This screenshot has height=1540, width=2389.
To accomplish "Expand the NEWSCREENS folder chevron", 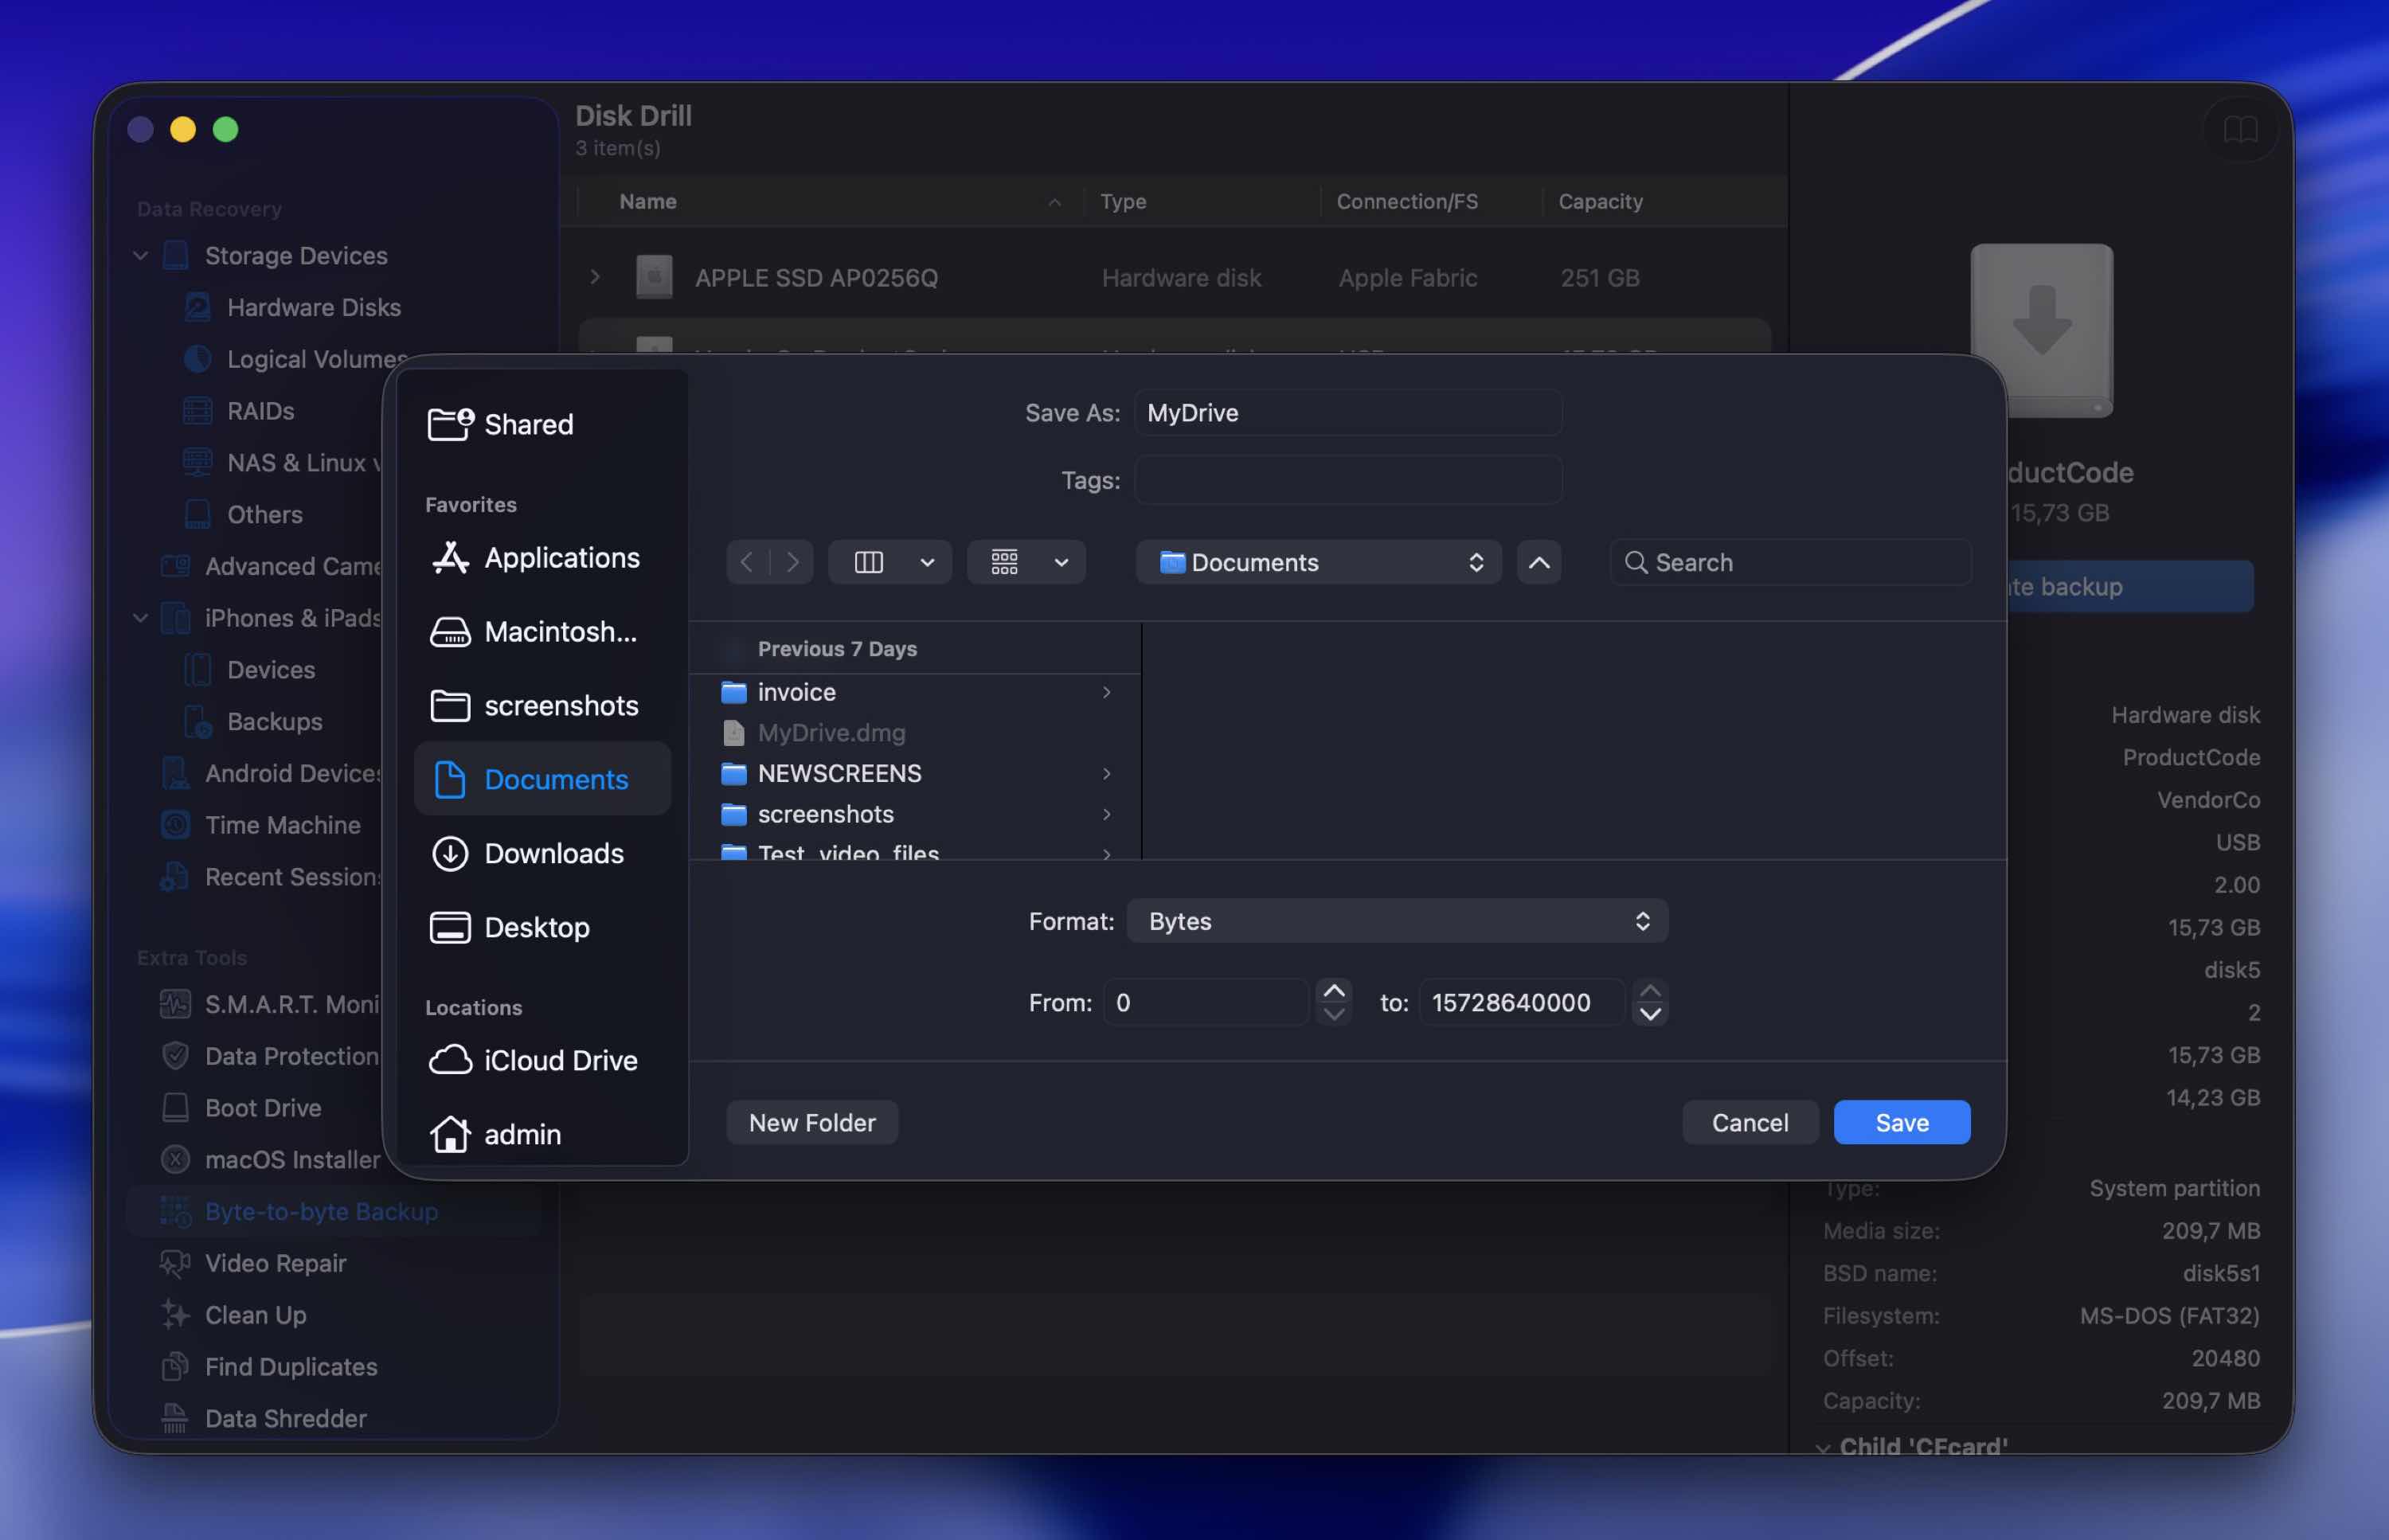I will (1106, 773).
